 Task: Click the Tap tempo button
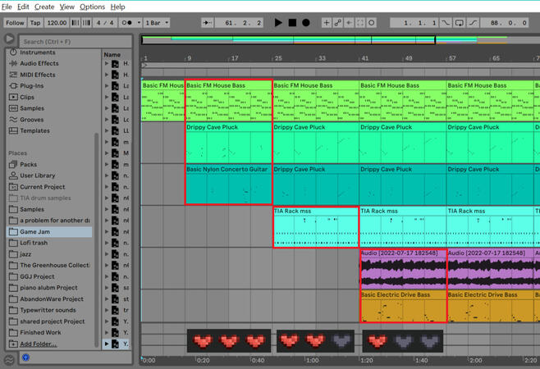tap(35, 23)
